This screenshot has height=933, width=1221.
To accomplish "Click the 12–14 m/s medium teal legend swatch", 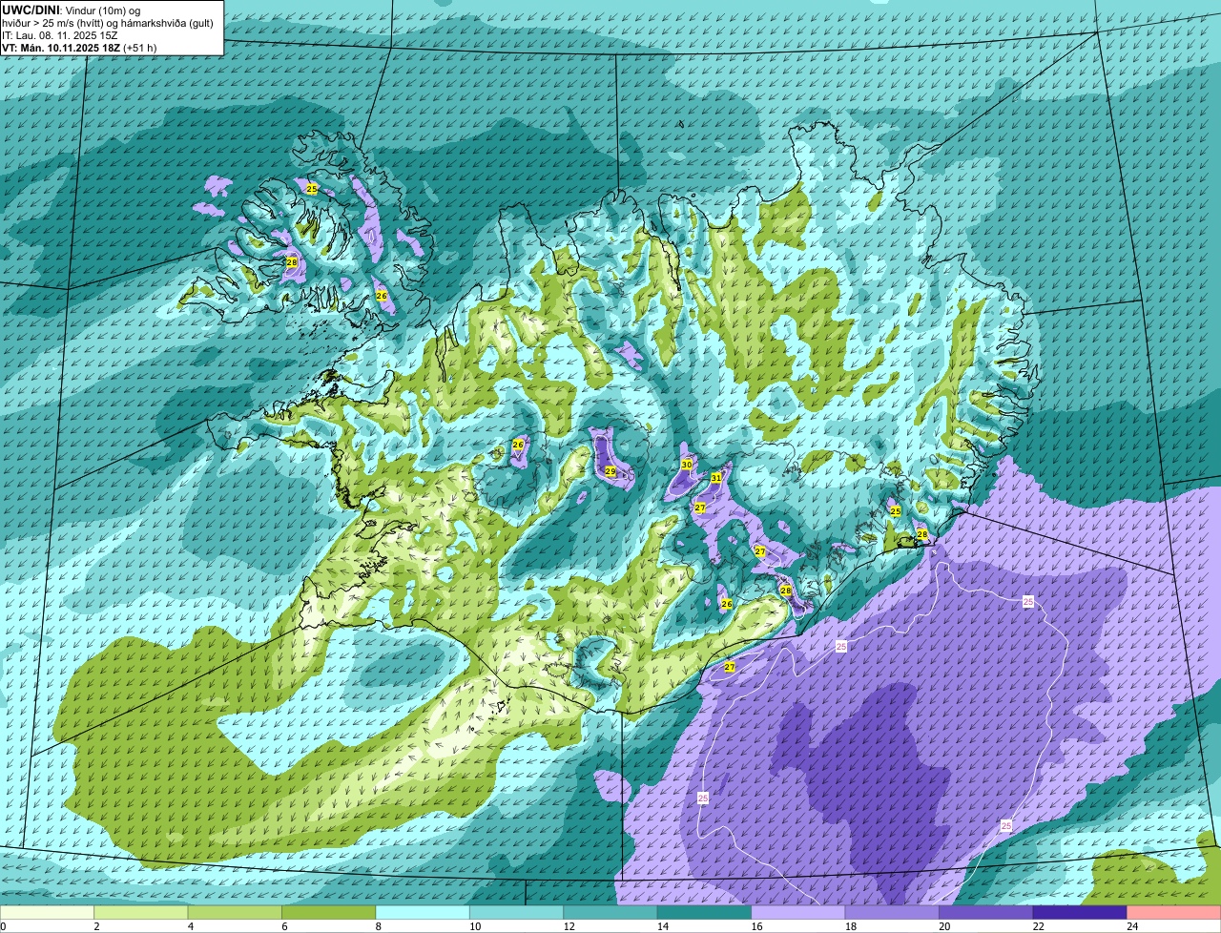I will pos(610,913).
